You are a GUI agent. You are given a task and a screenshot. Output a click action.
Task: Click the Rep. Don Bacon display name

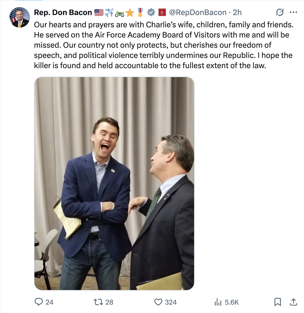(63, 12)
